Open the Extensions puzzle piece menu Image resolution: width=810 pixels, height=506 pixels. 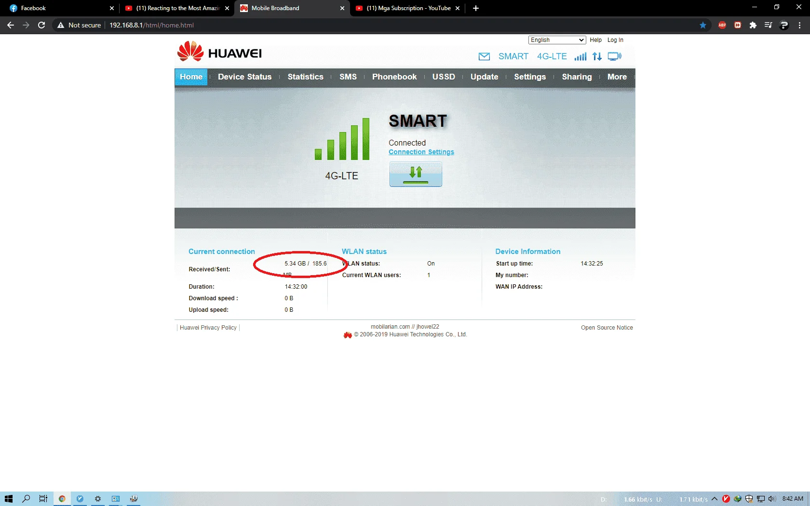[x=753, y=25]
